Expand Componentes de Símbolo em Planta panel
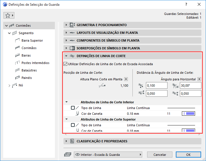206x161 pixels. [x=132, y=40]
